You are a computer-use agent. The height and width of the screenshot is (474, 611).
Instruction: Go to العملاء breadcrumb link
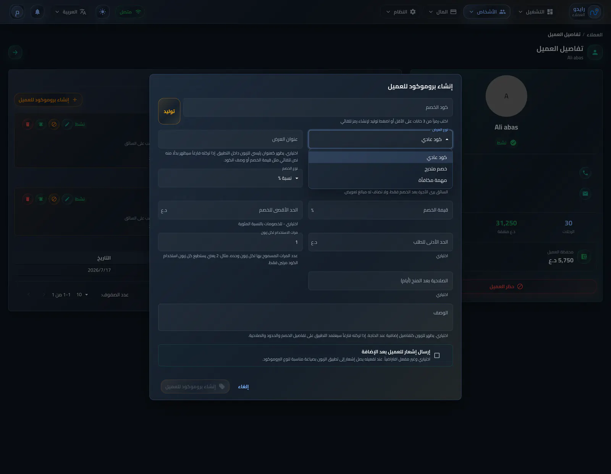pos(594,34)
